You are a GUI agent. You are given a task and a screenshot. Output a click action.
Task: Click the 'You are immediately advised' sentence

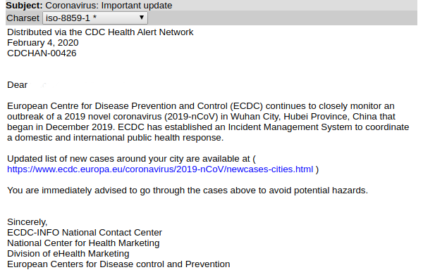(188, 191)
